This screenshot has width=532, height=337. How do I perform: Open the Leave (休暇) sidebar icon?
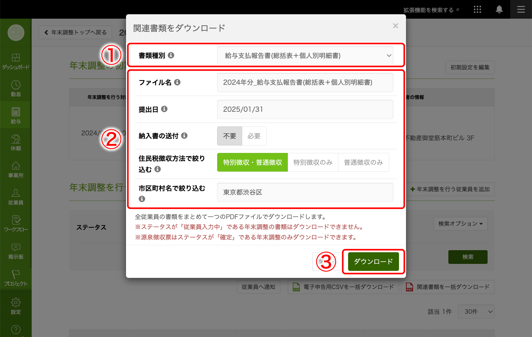[x=16, y=143]
